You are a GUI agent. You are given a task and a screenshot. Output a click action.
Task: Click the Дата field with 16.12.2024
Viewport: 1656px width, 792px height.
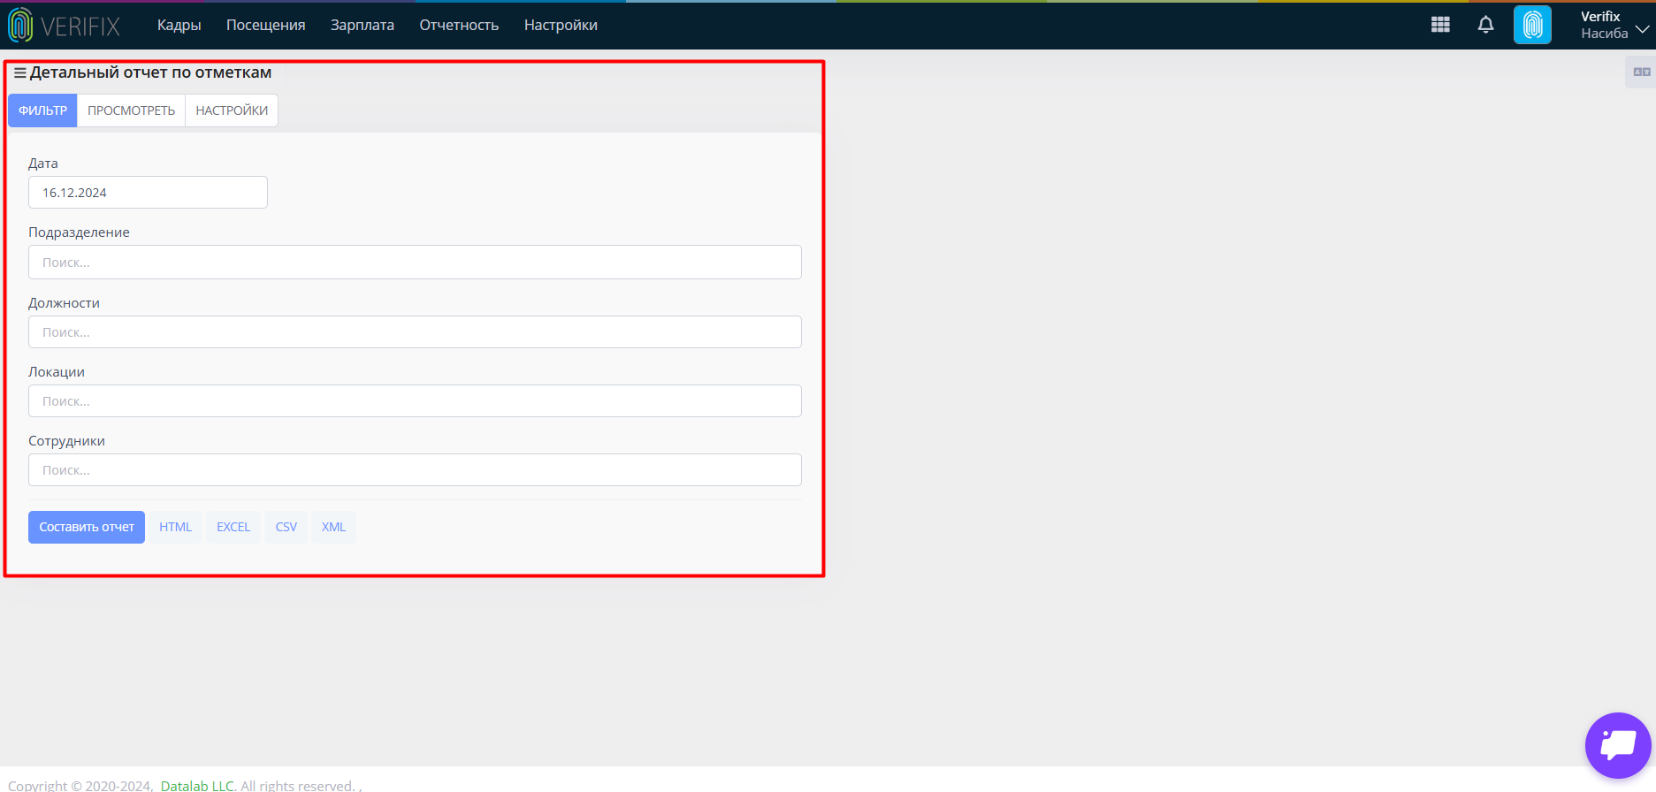click(x=148, y=193)
